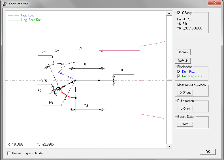
Task: Toggle the OFang checkbox
Action: pyautogui.click(x=179, y=13)
